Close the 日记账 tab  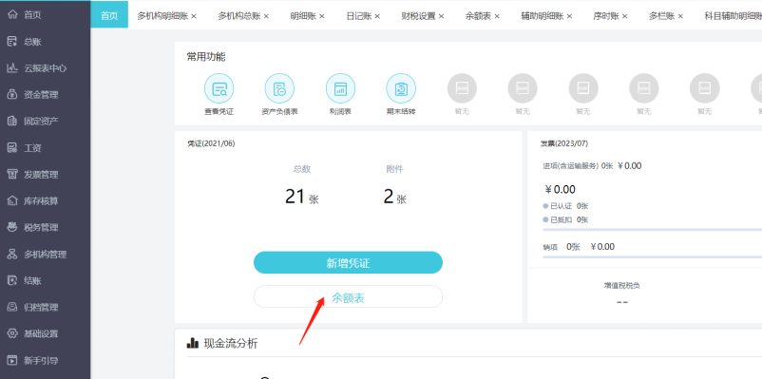(x=377, y=16)
